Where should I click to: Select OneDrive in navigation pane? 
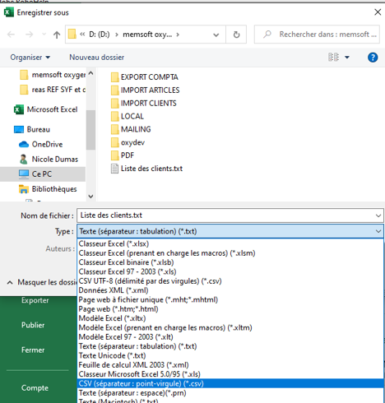(40, 144)
